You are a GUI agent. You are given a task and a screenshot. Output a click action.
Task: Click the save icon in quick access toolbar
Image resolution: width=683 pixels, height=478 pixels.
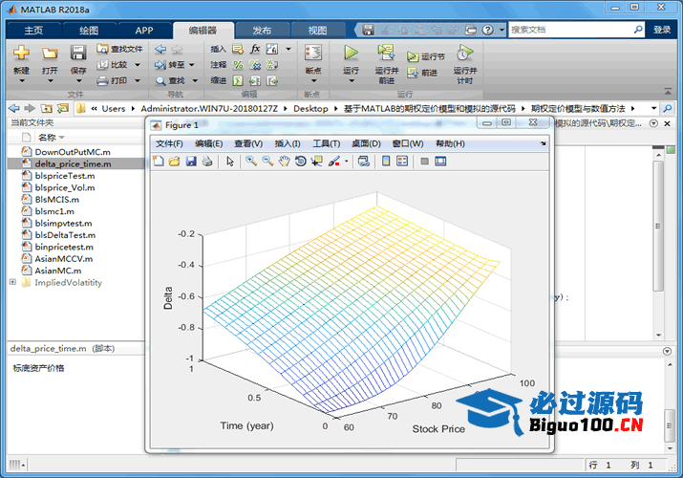point(368,30)
